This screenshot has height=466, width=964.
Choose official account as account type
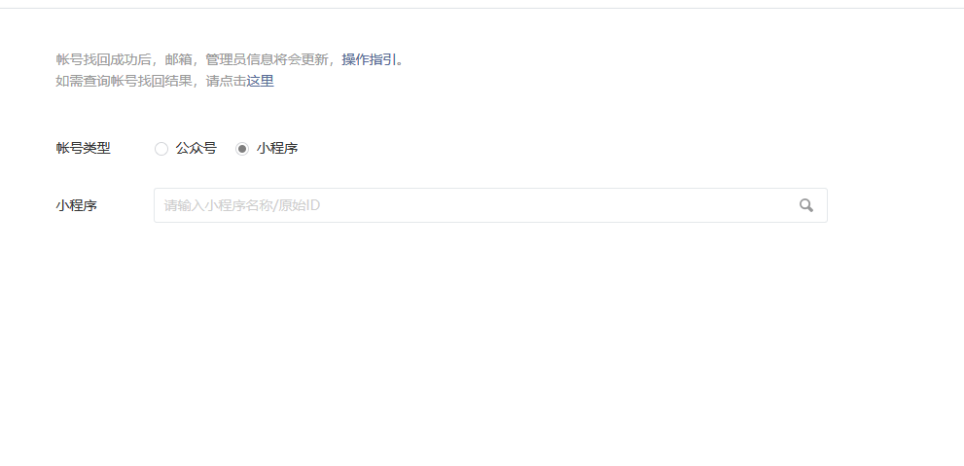click(161, 149)
